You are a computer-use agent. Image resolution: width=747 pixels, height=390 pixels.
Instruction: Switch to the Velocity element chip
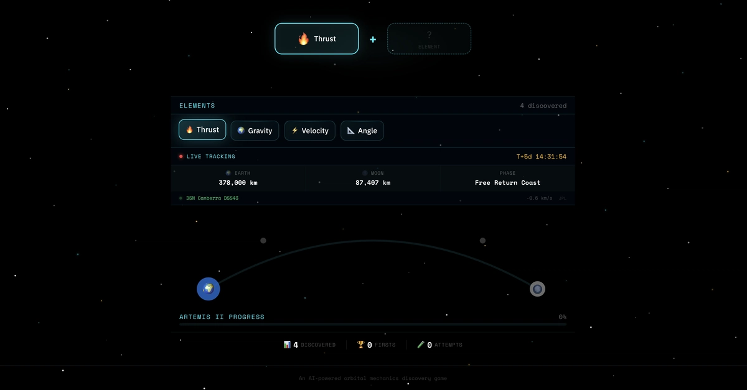(x=309, y=131)
